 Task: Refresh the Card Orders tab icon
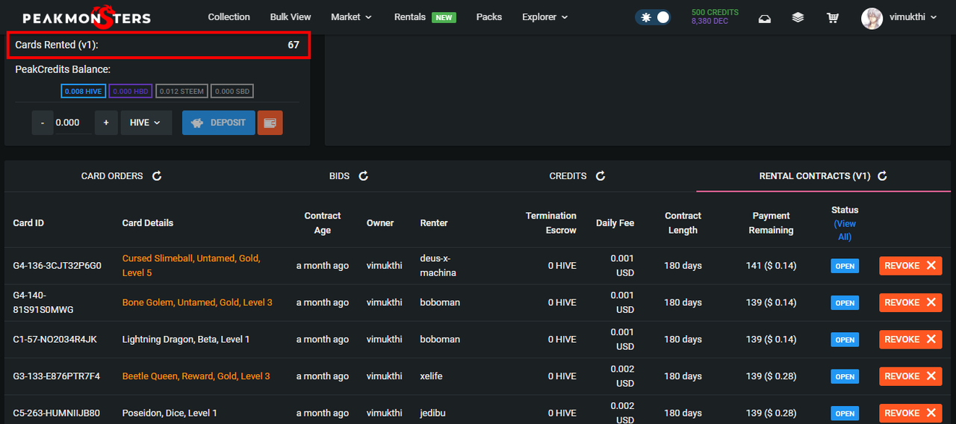157,176
